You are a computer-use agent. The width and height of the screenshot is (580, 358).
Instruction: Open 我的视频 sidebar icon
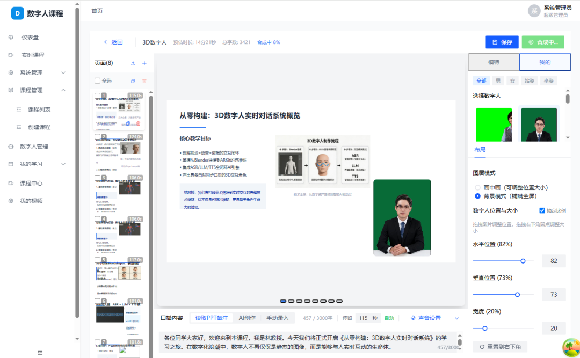click(11, 201)
